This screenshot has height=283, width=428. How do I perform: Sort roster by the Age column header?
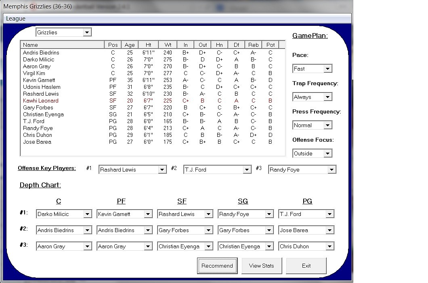click(x=130, y=45)
